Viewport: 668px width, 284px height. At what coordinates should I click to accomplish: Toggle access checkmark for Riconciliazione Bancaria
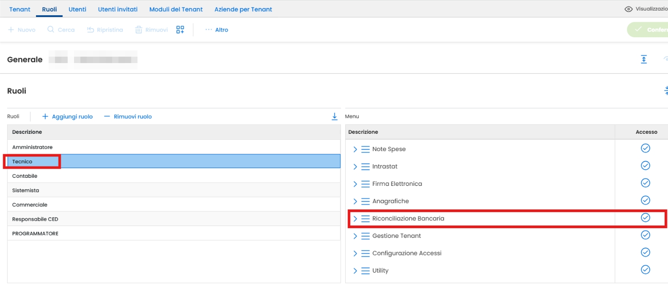point(645,218)
